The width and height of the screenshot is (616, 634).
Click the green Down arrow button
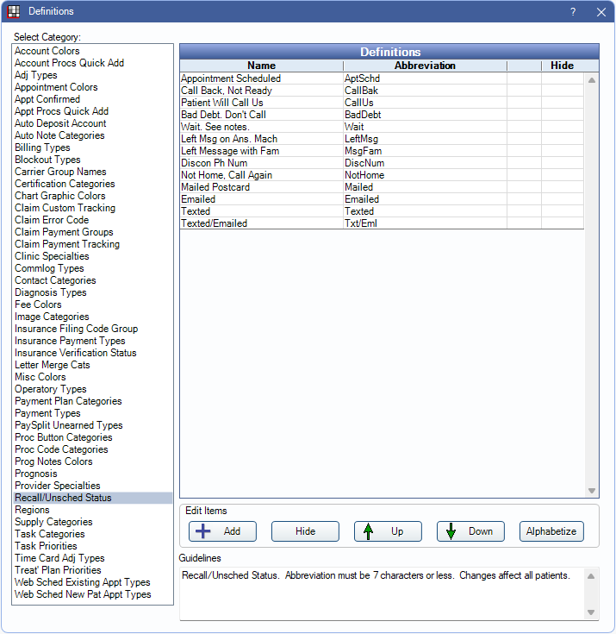point(470,531)
